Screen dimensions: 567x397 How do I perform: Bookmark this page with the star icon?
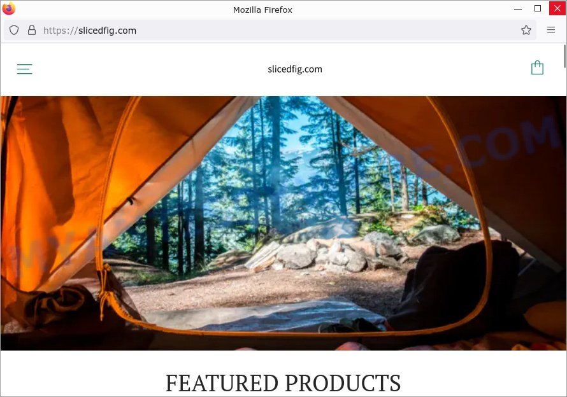point(526,30)
